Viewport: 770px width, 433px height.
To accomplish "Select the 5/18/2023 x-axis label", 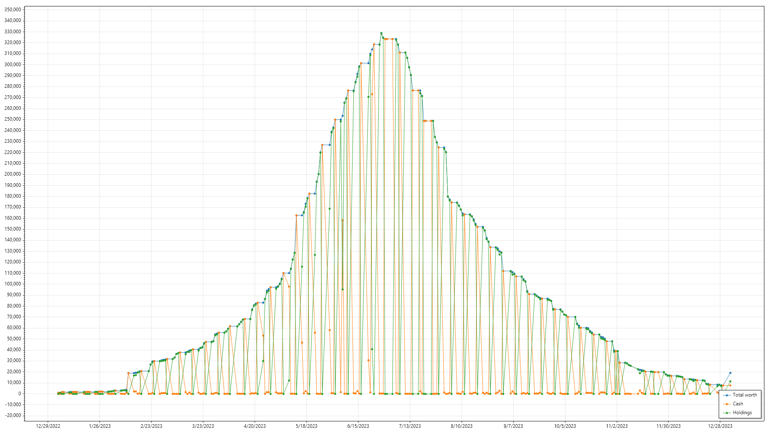I will [x=307, y=426].
